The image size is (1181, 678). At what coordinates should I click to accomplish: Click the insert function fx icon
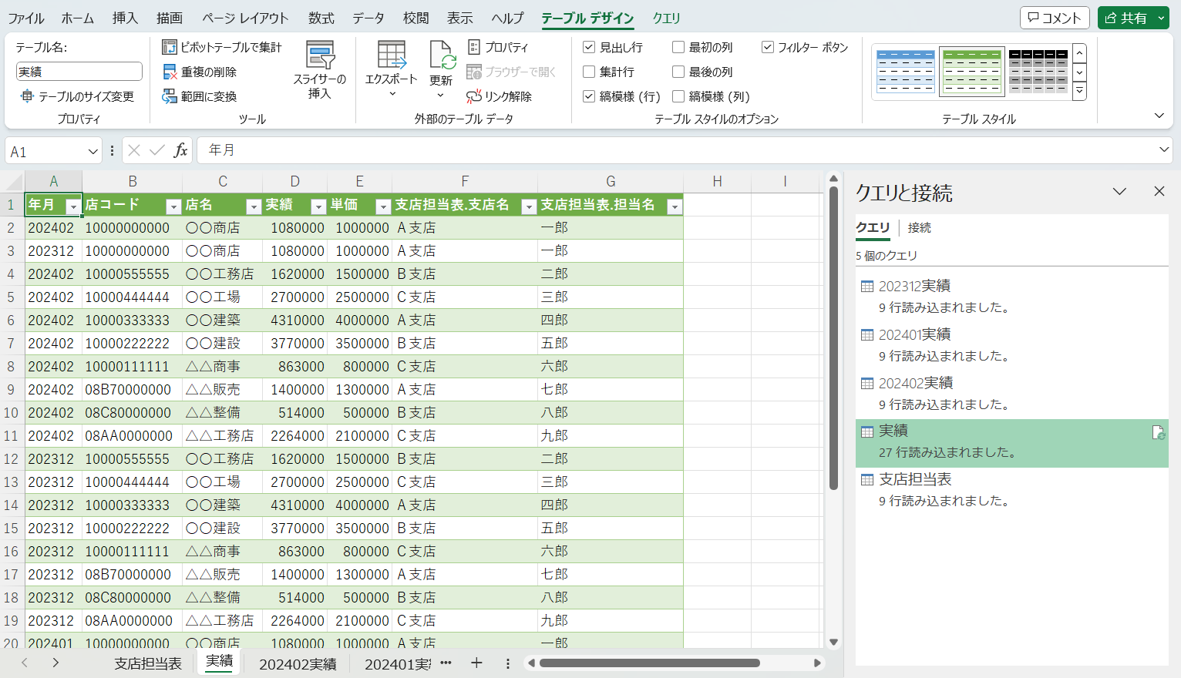coord(180,150)
